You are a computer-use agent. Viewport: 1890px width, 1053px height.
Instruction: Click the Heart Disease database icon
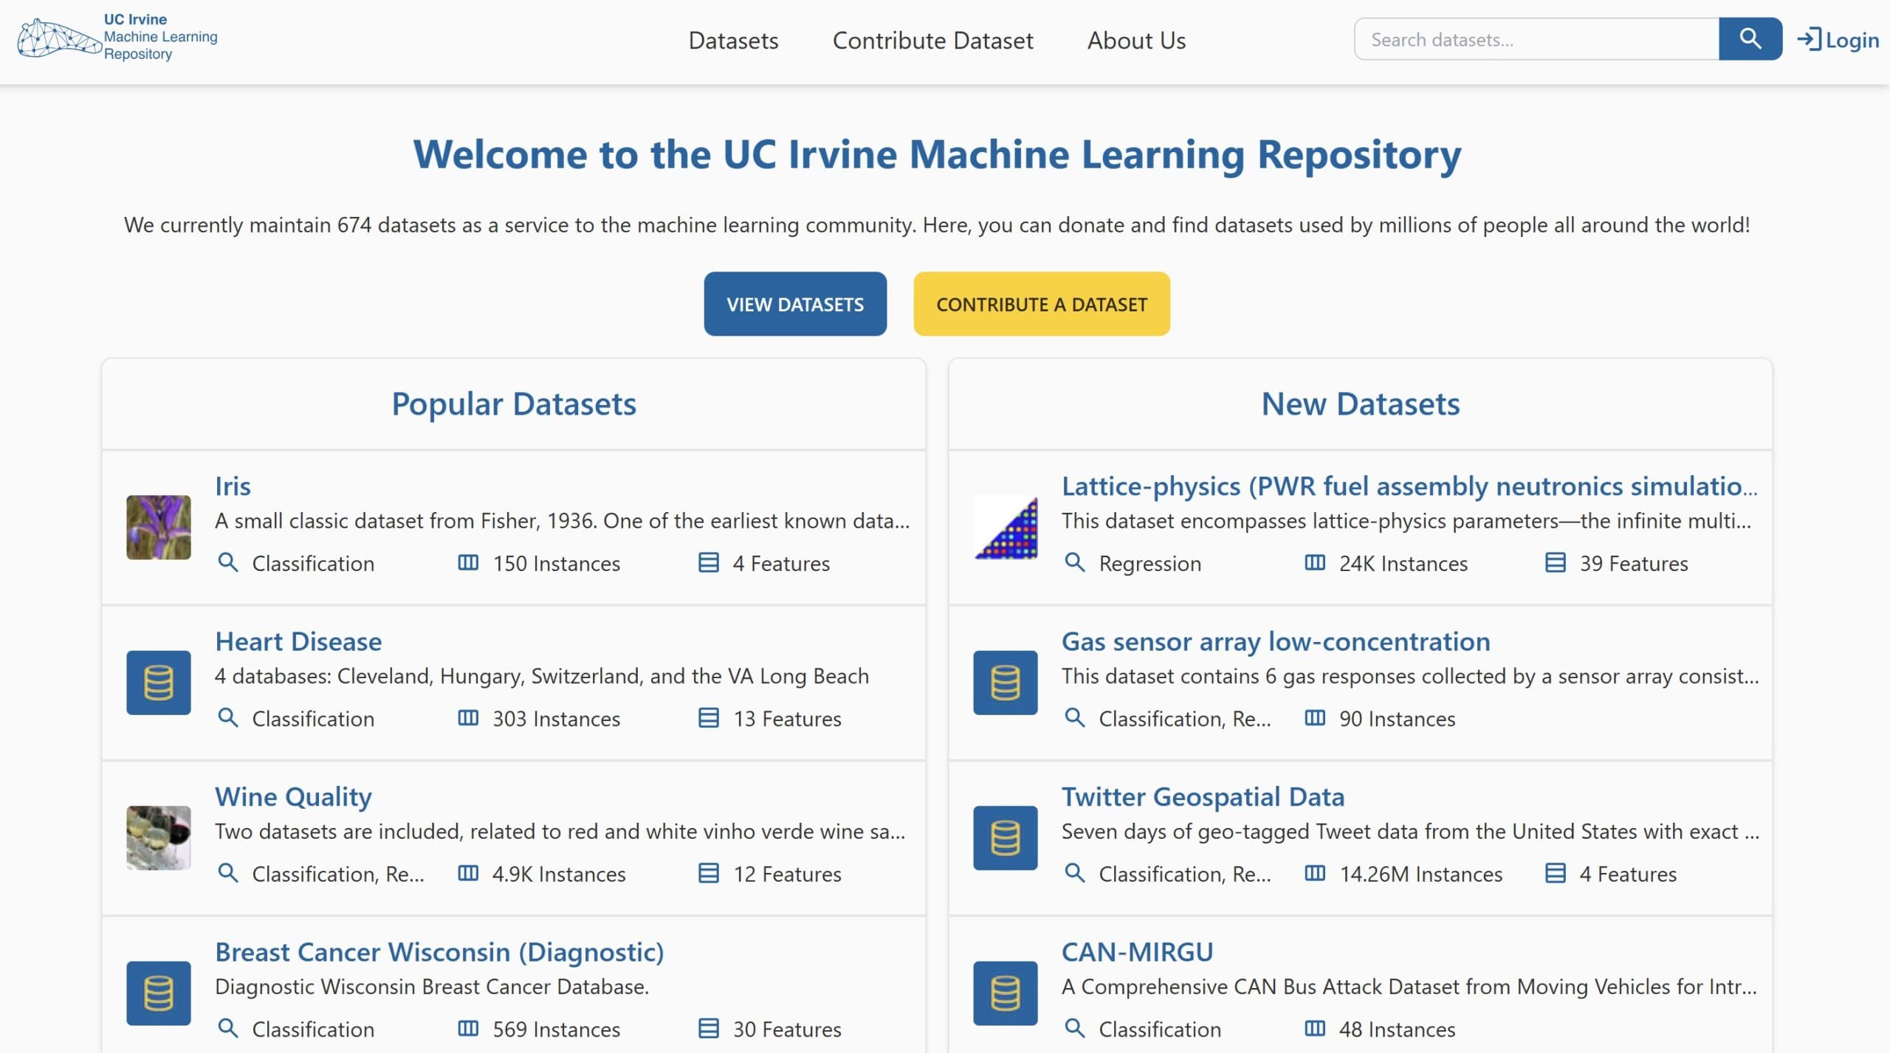point(159,683)
